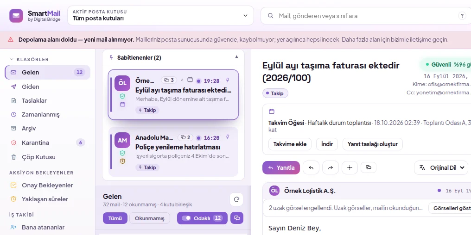Open the search help question mark

(462, 16)
